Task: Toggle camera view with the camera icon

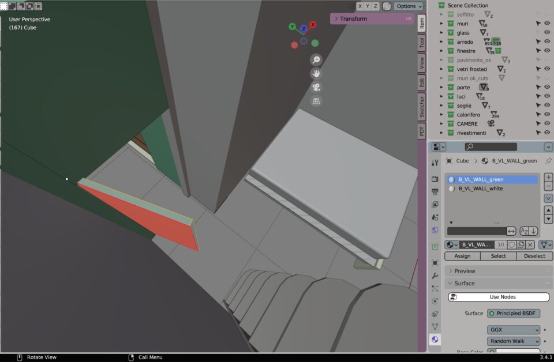Action: tap(316, 88)
